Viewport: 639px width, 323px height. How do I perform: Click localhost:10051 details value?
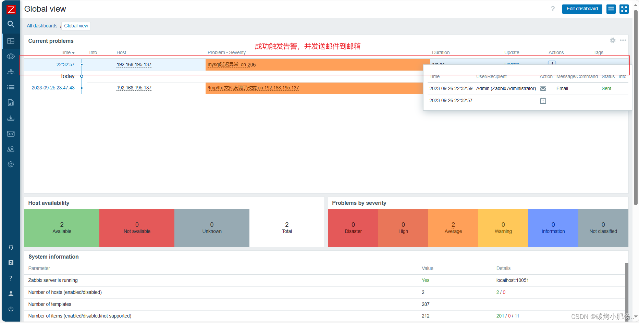pyautogui.click(x=513, y=280)
